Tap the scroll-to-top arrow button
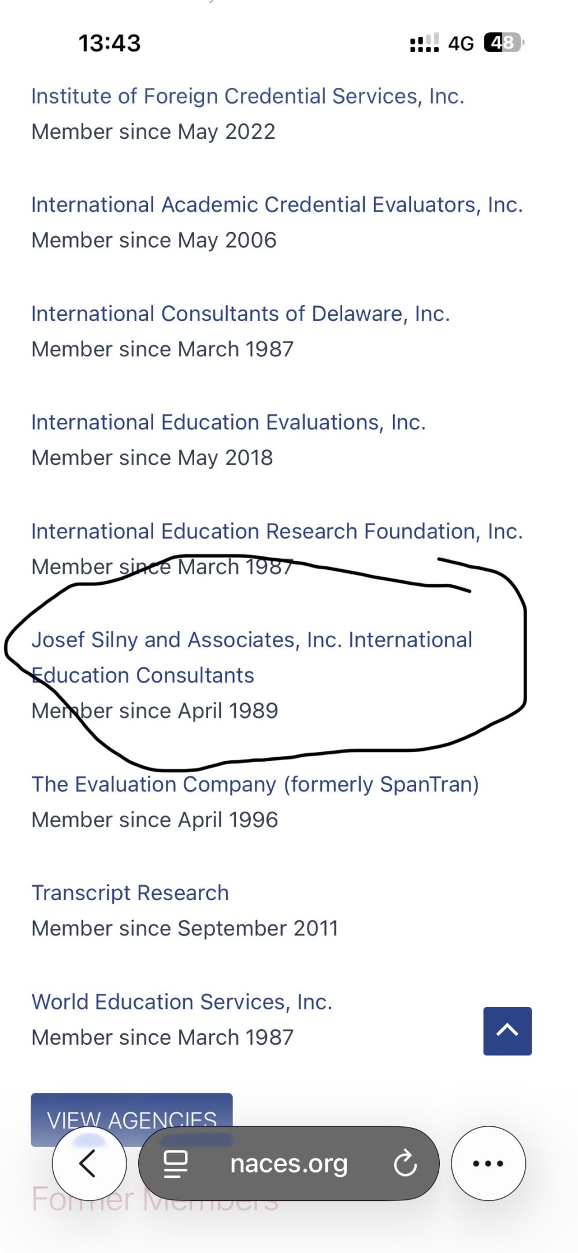 pos(507,1031)
